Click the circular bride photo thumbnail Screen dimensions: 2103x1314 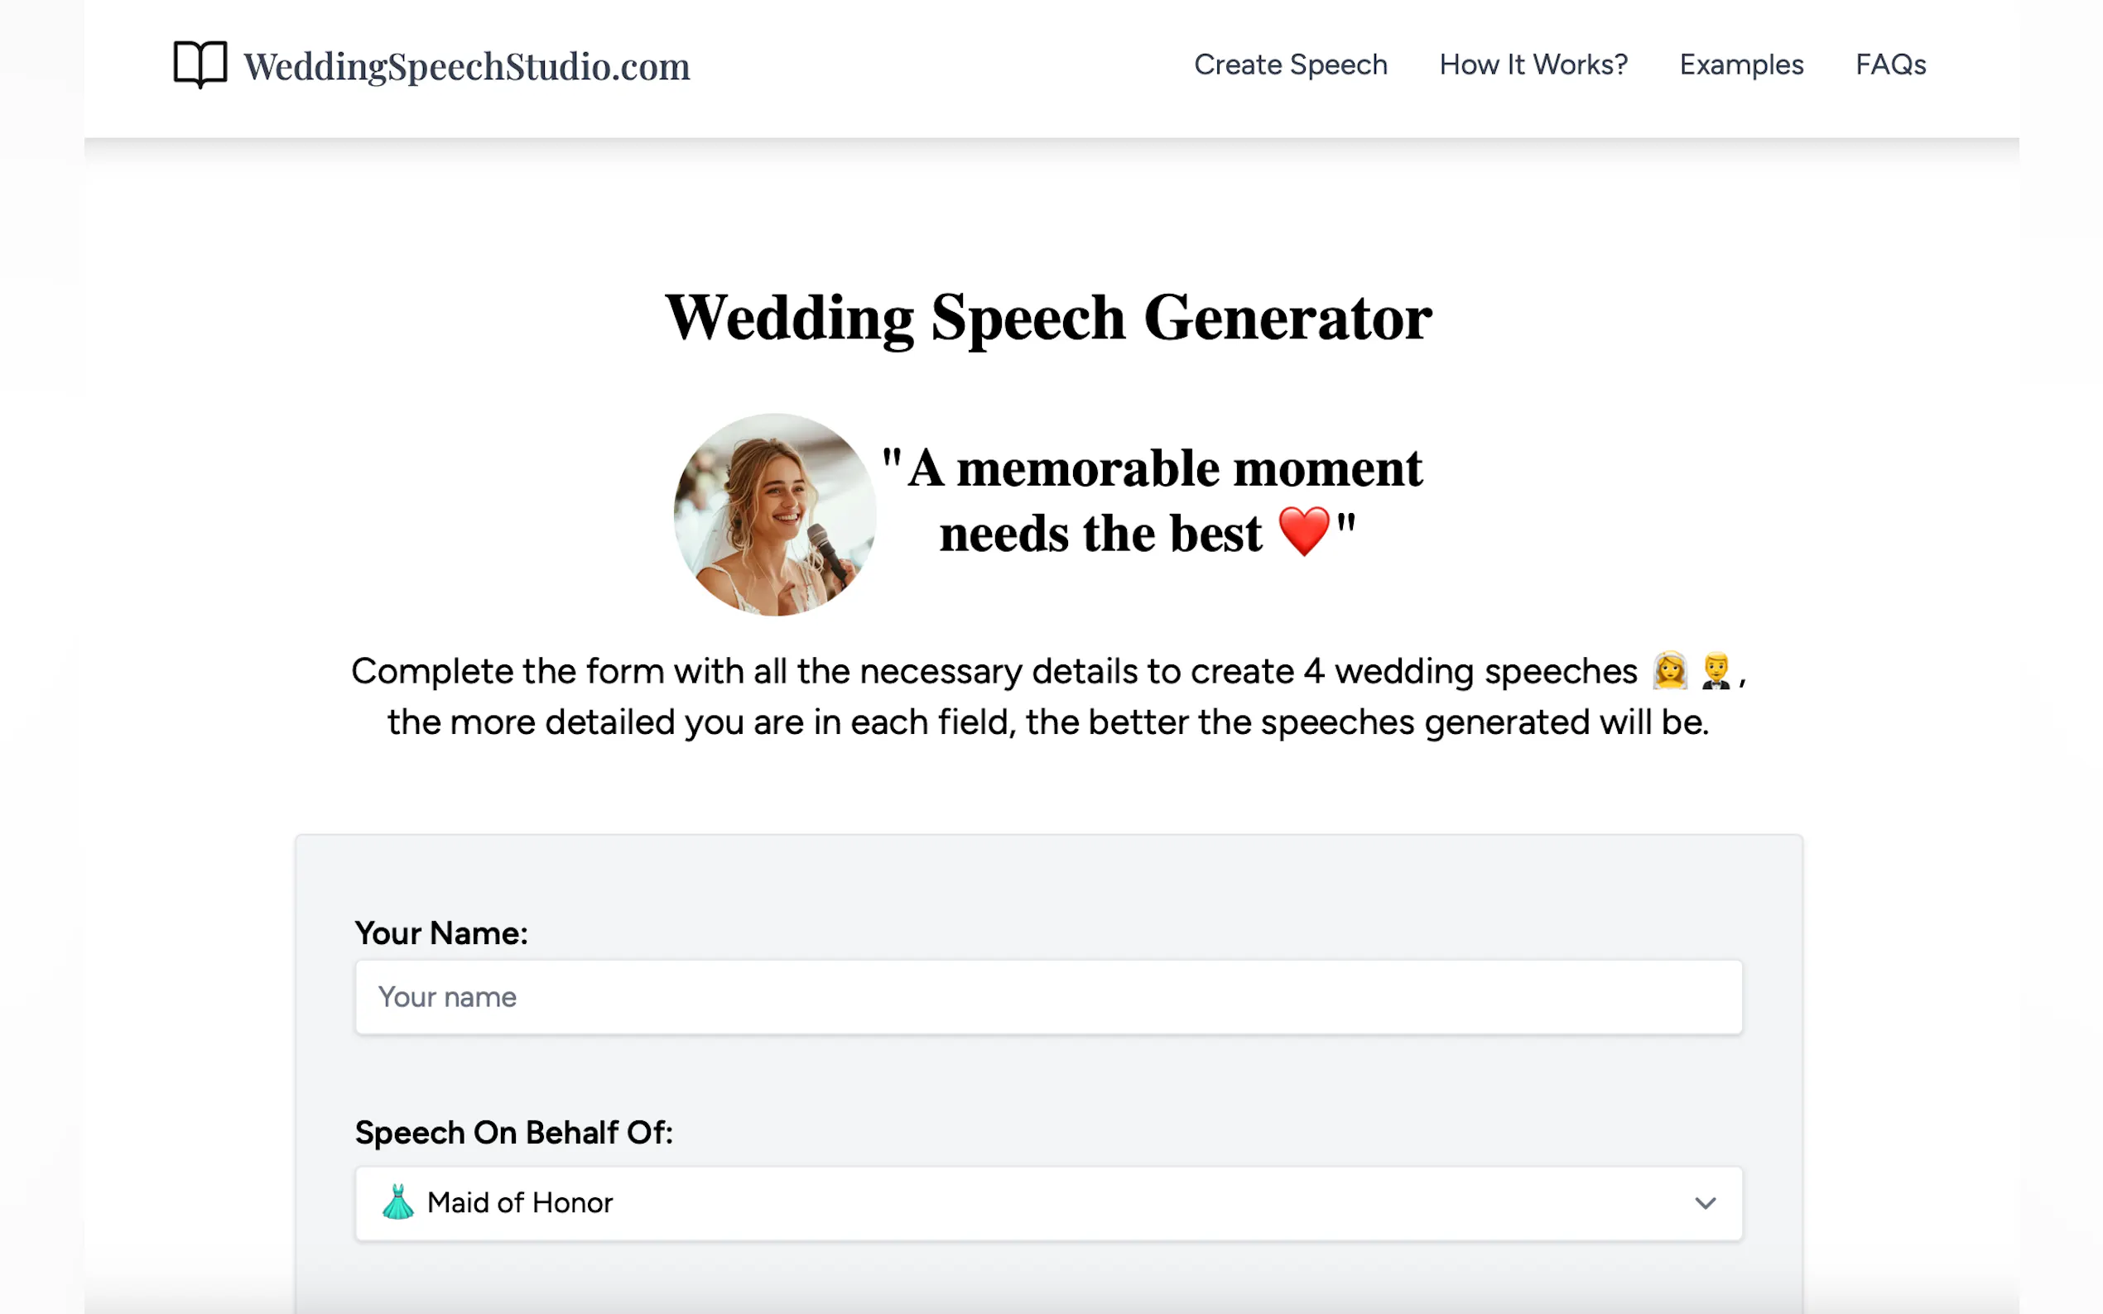[x=775, y=515]
